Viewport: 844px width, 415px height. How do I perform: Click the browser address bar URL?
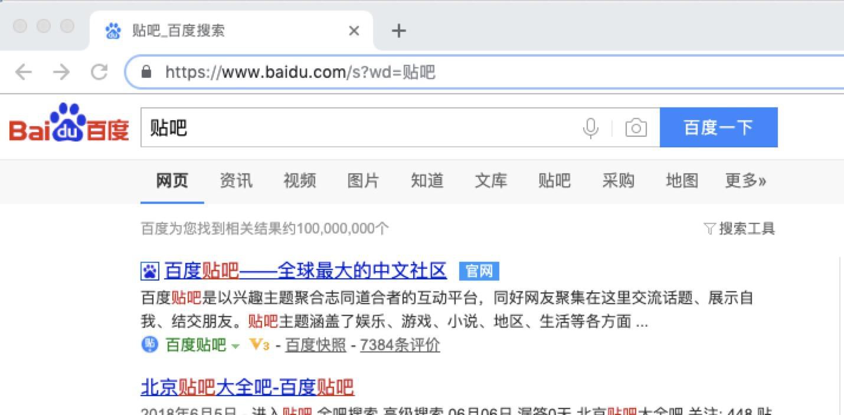click(x=300, y=72)
